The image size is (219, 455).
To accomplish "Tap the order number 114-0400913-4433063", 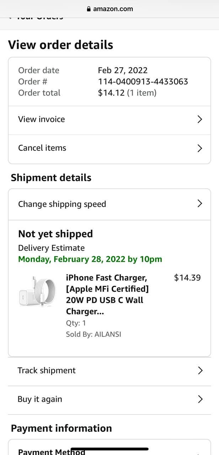I will (x=143, y=81).
